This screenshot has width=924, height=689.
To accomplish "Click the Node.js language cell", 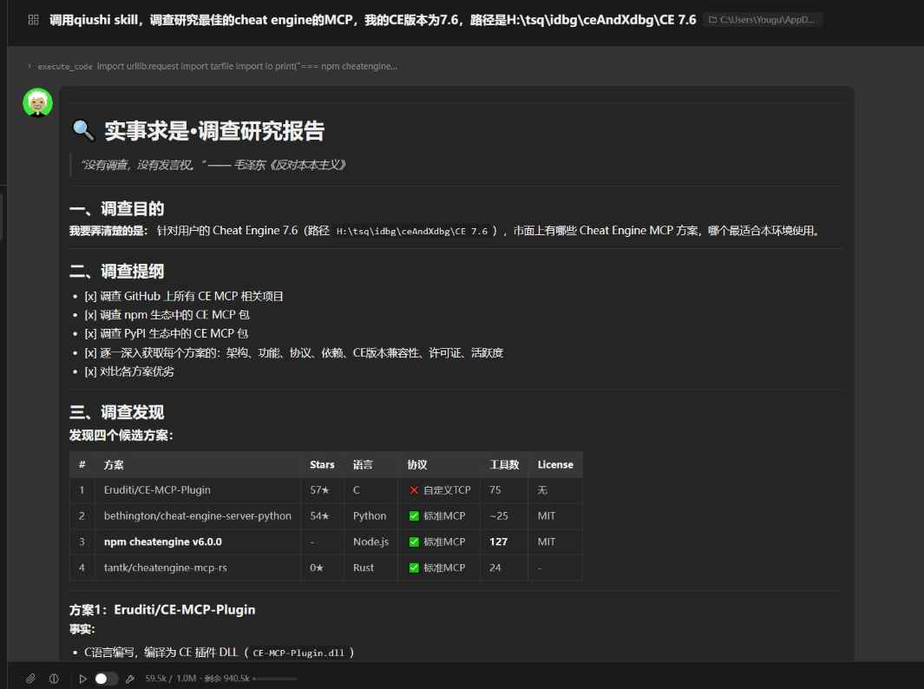I will pos(370,541).
